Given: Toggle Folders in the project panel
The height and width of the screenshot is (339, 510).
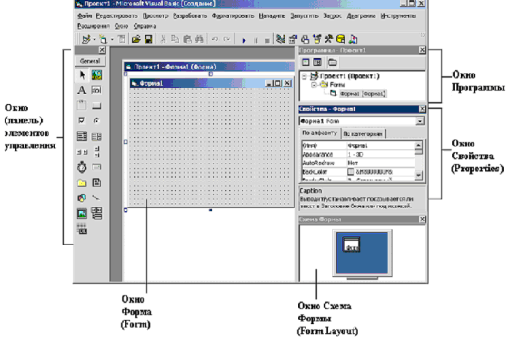Looking at the screenshot, I should [x=332, y=62].
